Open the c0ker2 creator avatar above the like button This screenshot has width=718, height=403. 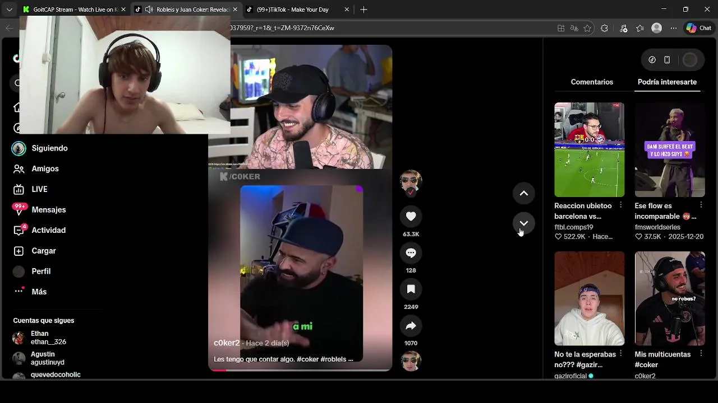click(411, 181)
